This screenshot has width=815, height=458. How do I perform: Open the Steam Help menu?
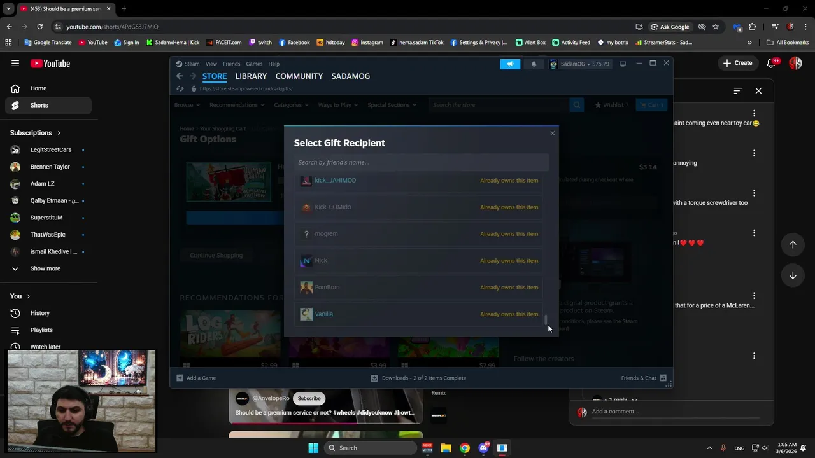click(274, 64)
